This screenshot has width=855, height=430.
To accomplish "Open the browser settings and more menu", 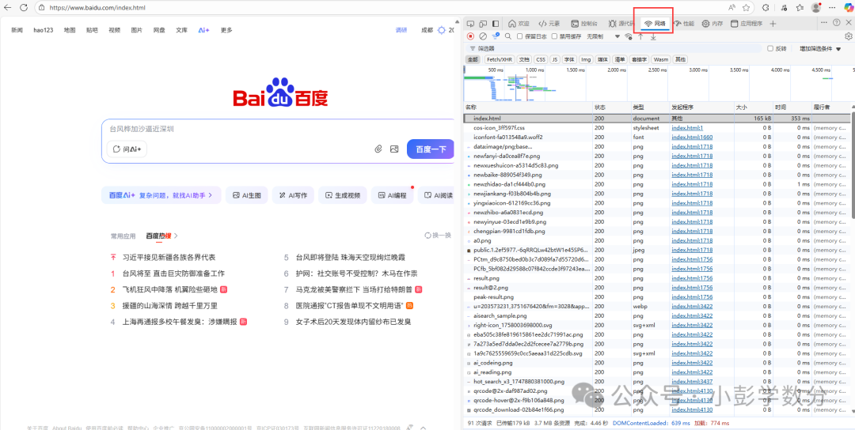I will click(831, 8).
